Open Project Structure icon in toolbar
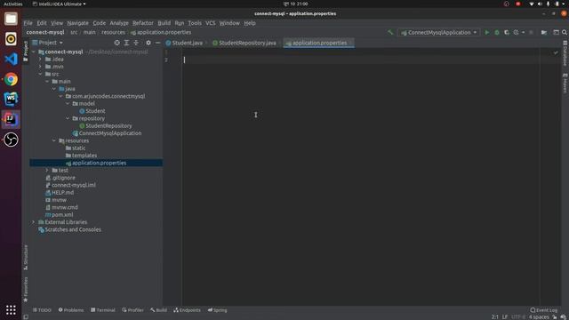Image resolution: width=569 pixels, height=320 pixels. [x=544, y=32]
